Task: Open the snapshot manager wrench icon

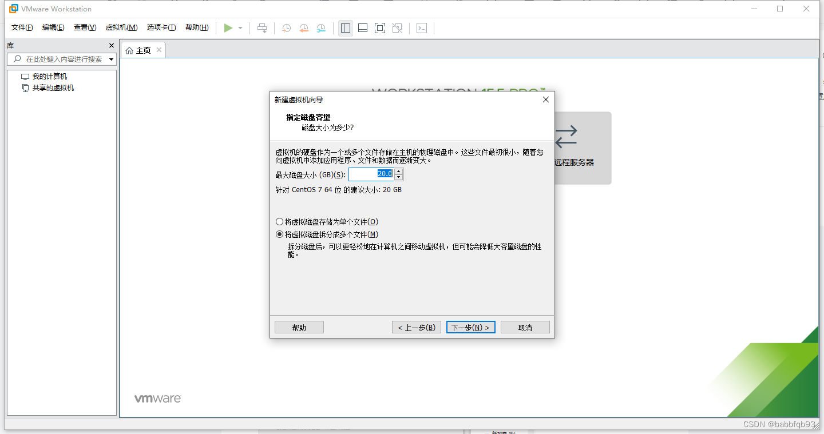Action: tap(322, 28)
